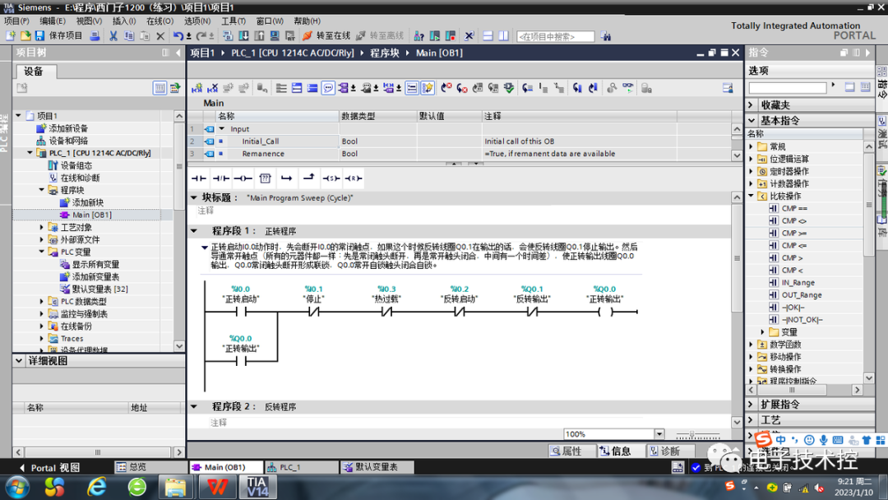
Task: Open TIA V14 taskbar icon
Action: point(257,486)
